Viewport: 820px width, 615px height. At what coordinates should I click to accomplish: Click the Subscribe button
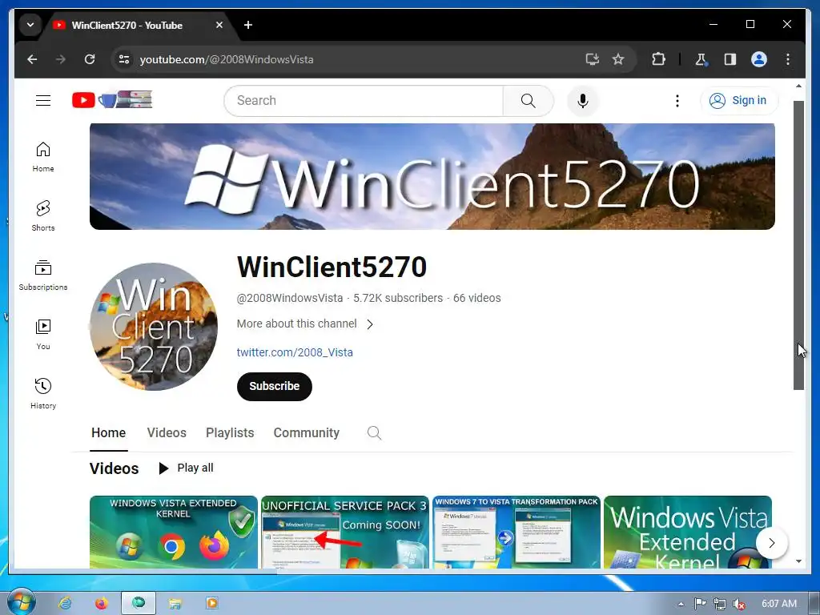275,387
